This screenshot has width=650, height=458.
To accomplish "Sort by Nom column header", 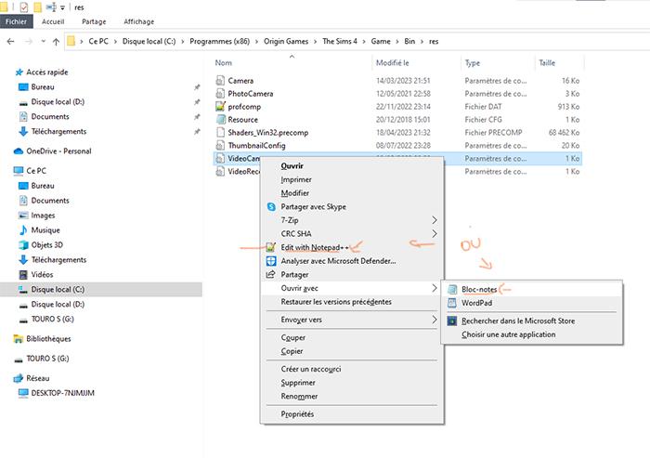I will point(224,62).
